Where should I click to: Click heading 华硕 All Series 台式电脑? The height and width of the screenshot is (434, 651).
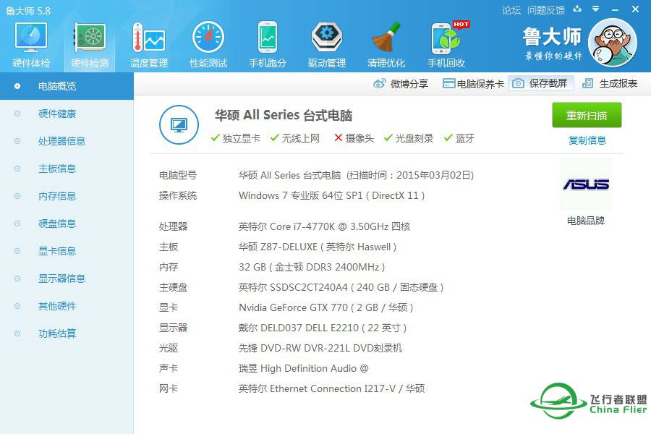[x=284, y=115]
